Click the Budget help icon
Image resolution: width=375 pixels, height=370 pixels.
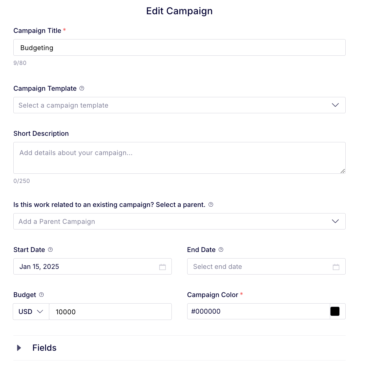[42, 295]
